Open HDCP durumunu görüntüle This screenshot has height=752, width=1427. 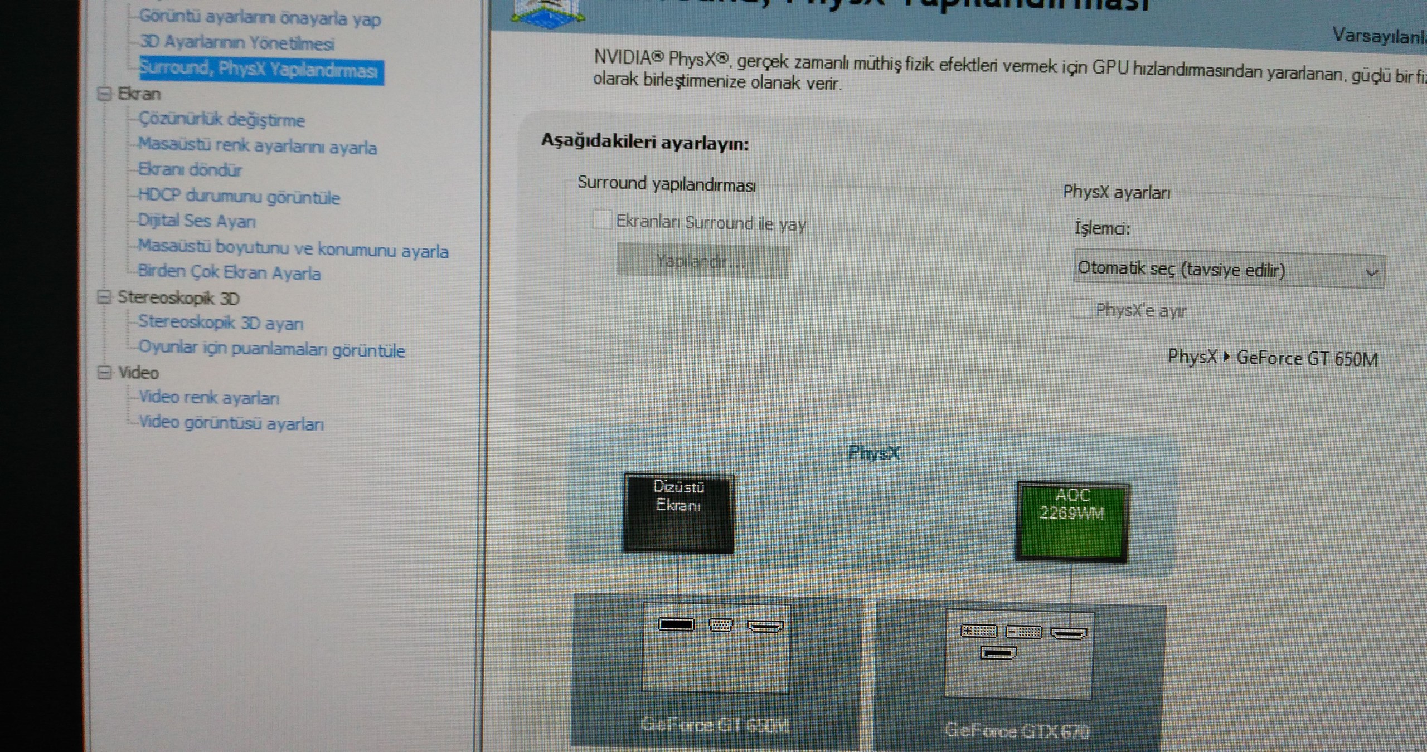click(x=239, y=196)
